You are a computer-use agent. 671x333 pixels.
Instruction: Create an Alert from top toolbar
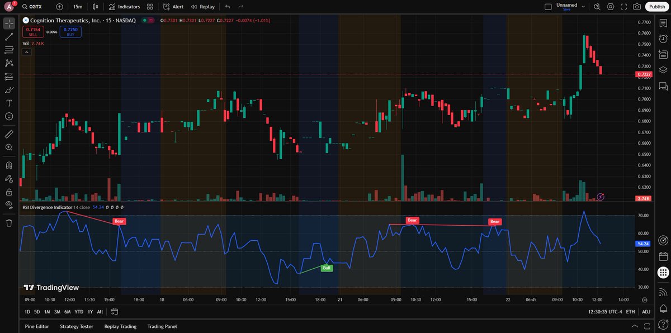pyautogui.click(x=173, y=7)
